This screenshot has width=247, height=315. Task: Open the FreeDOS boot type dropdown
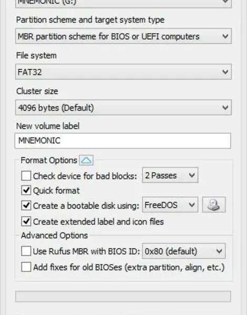pos(170,205)
